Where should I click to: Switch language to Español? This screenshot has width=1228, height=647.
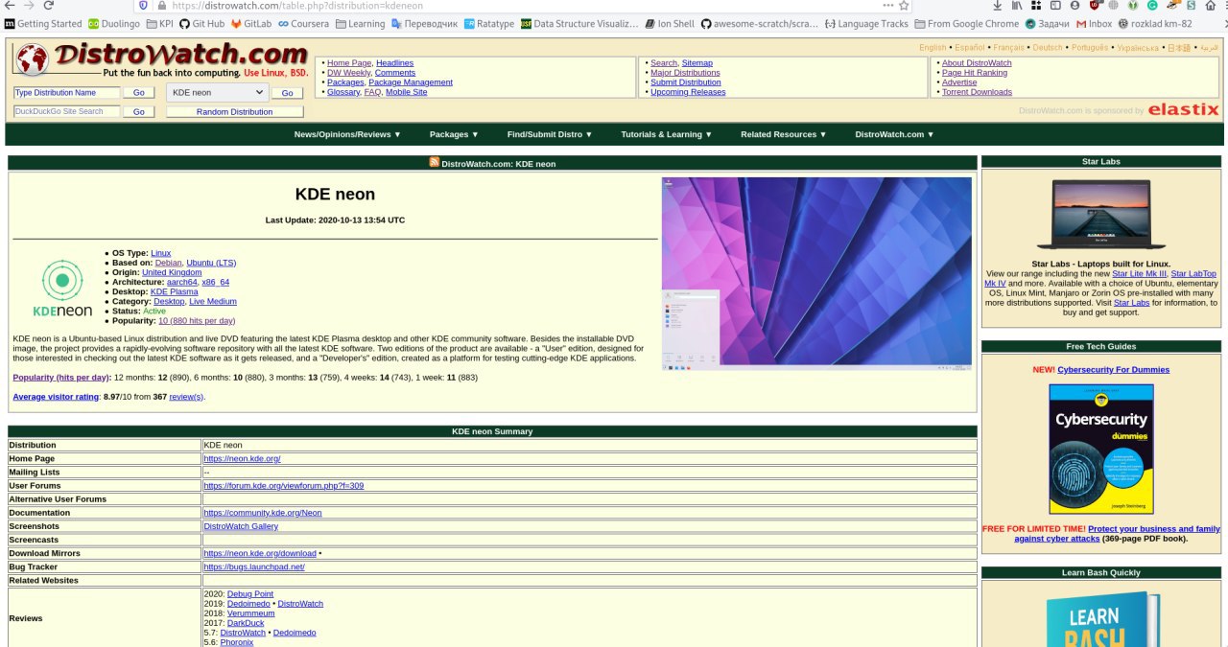click(969, 47)
